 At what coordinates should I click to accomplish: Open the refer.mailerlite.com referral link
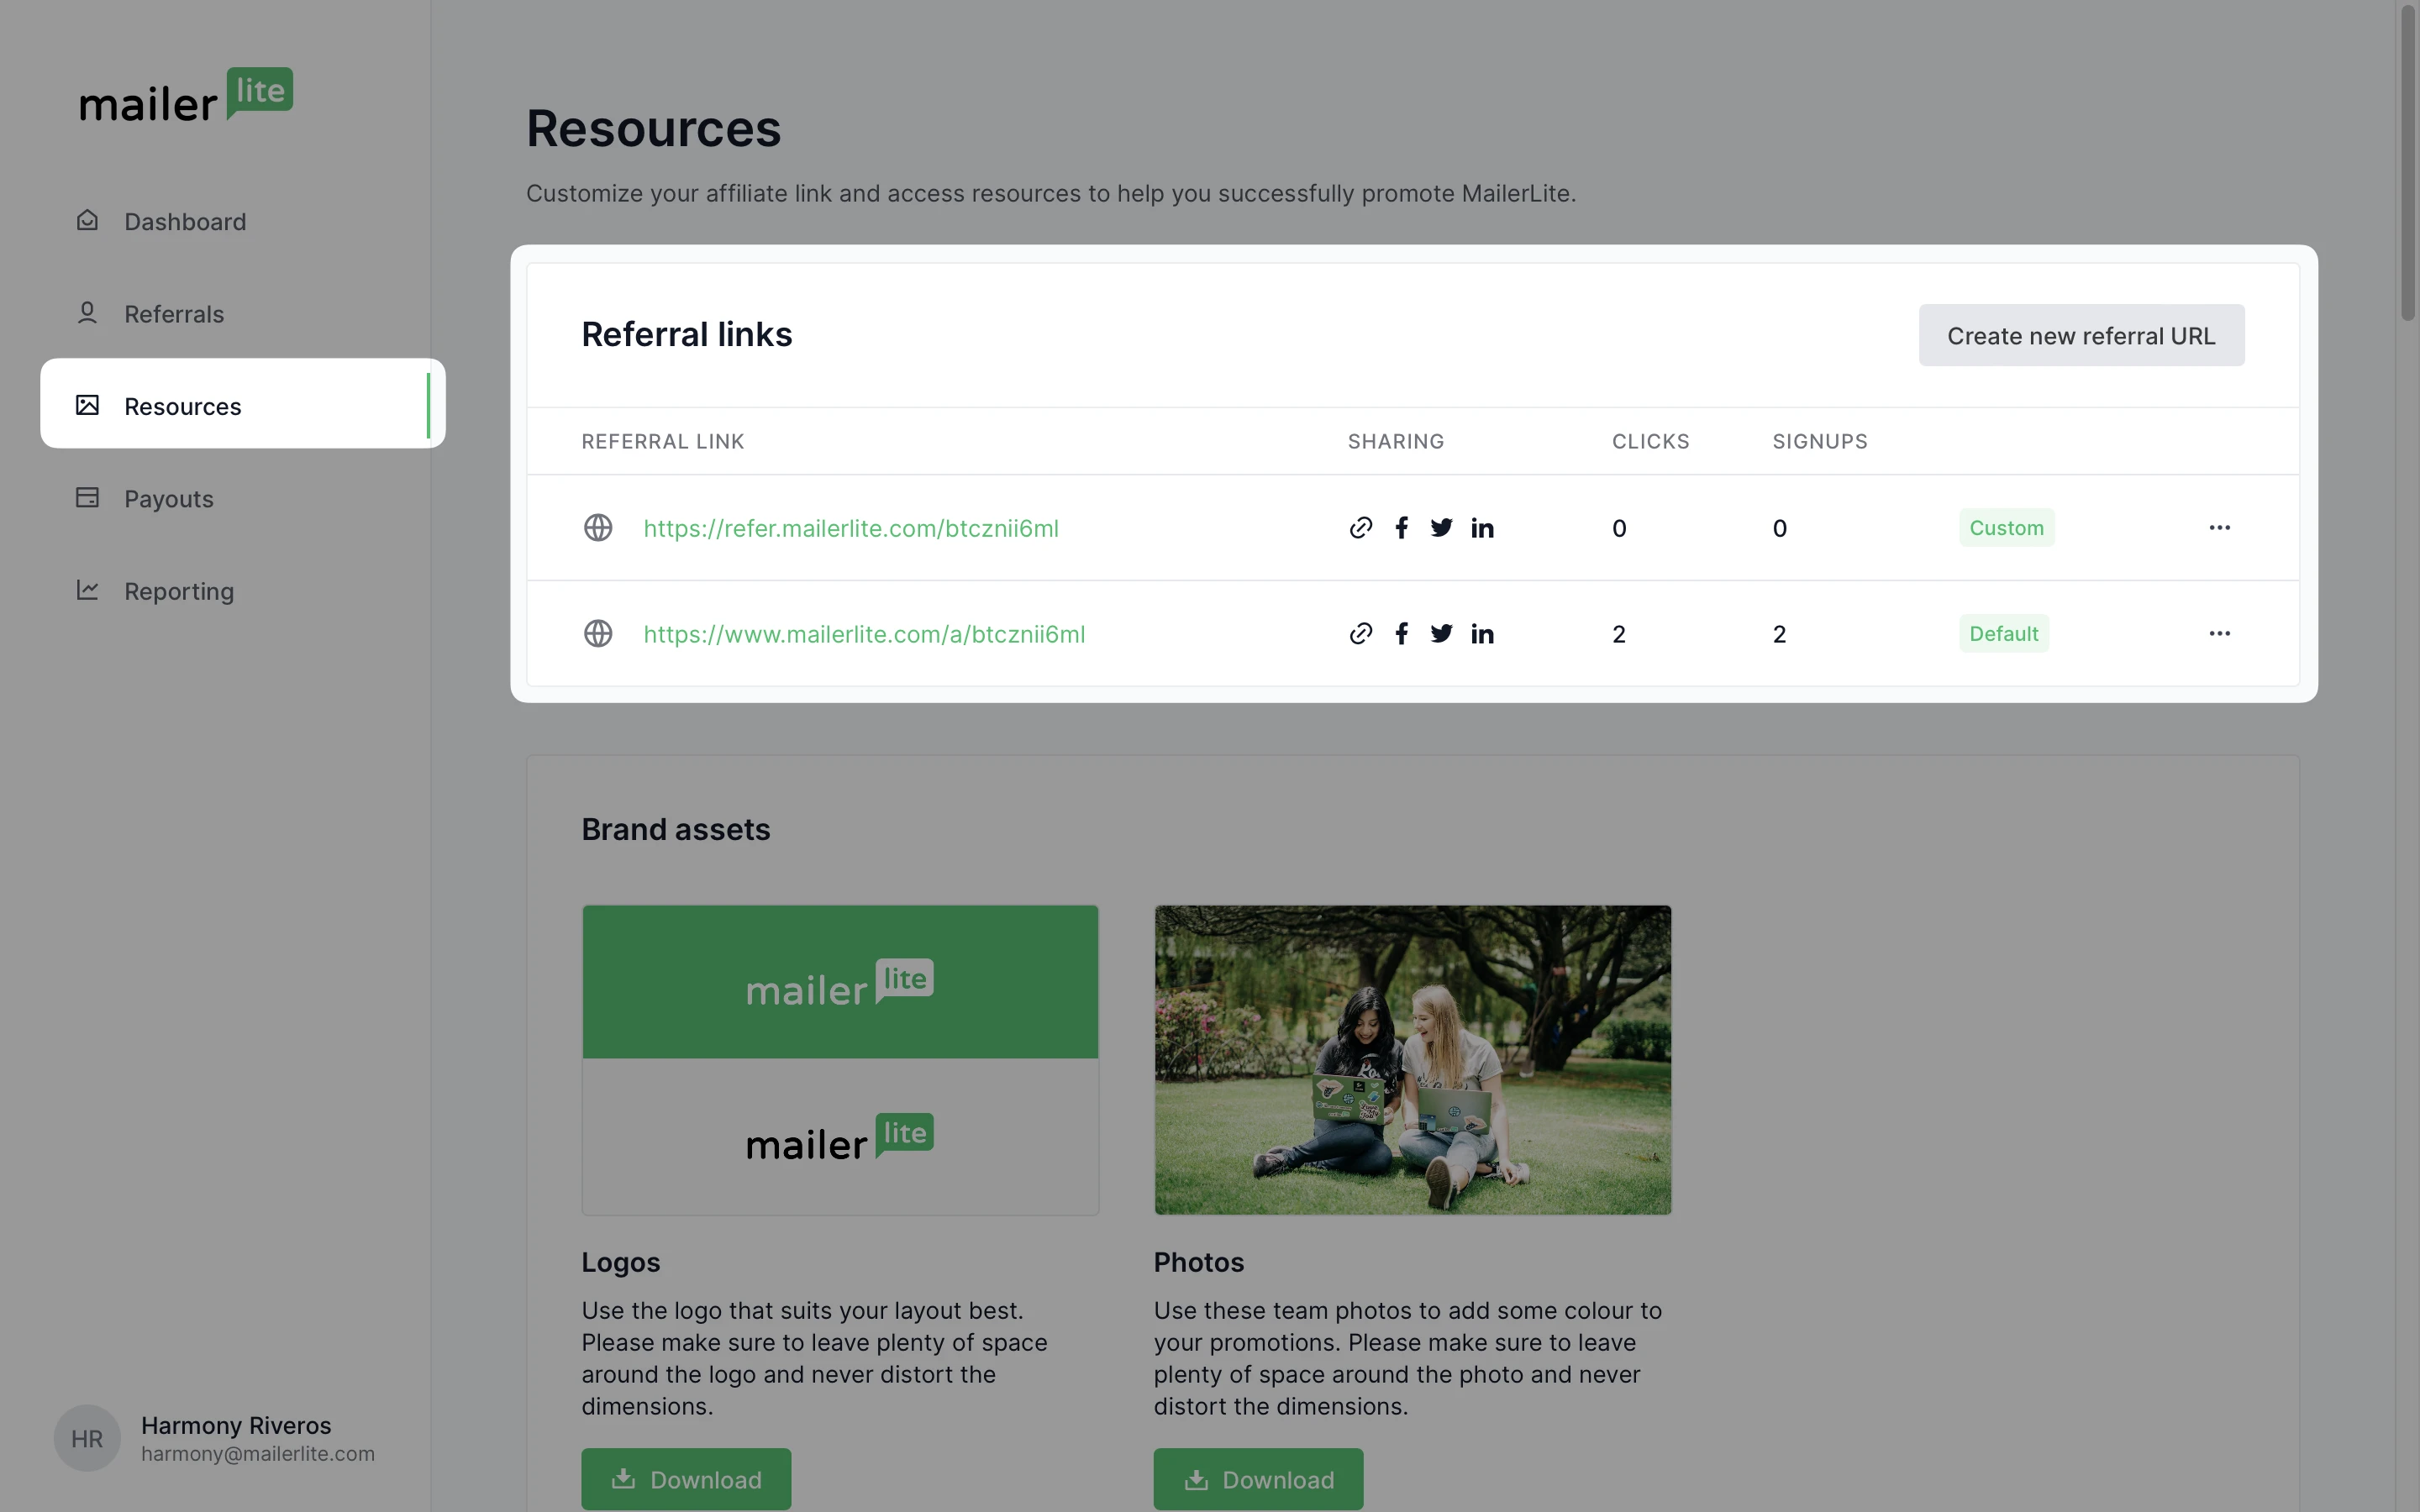point(850,528)
